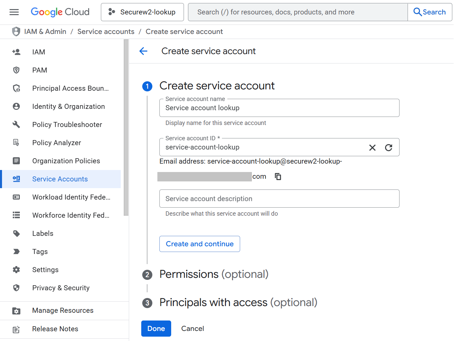Click the Settings gear icon in sidebar
This screenshot has height=341, width=455.
click(16, 270)
